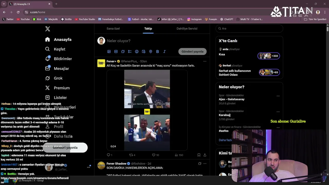Viewport: 329px width, 185px height.
Task: Close the Anasayfa / X tab
Action: coord(49,4)
